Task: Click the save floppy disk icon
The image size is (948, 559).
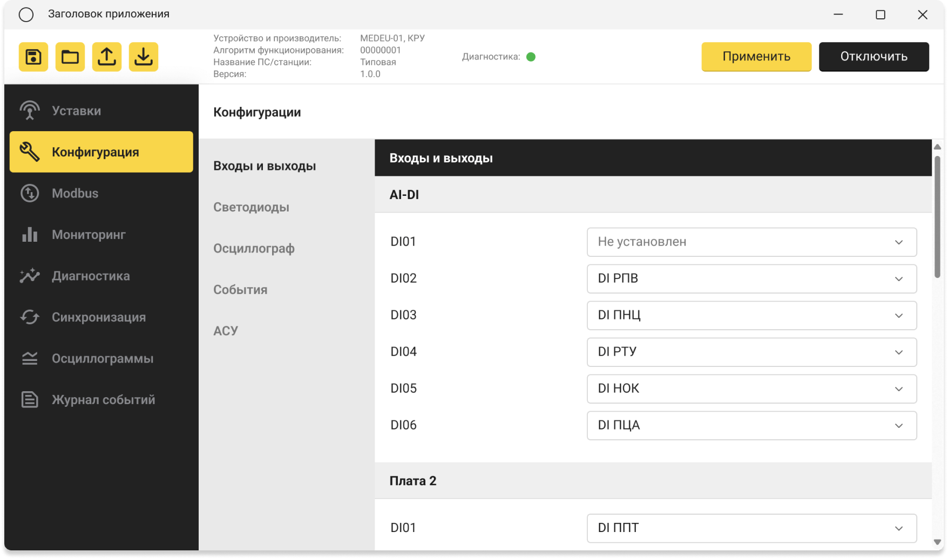Action: [33, 57]
